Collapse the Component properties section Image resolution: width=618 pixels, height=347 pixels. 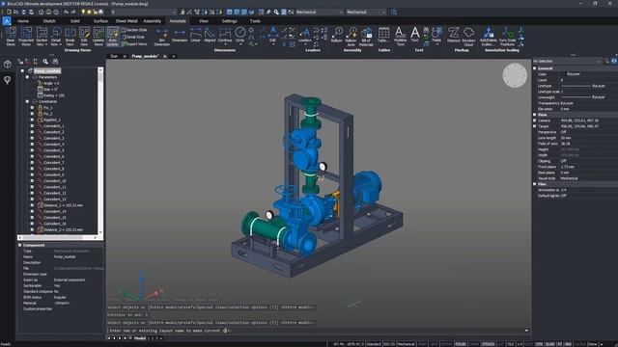coord(20,245)
